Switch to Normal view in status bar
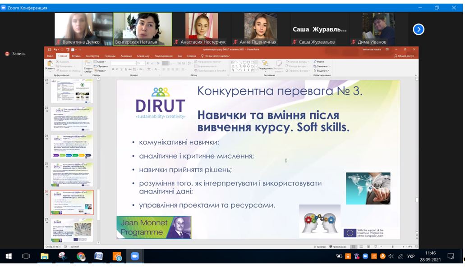465x267 pixels. click(354, 247)
